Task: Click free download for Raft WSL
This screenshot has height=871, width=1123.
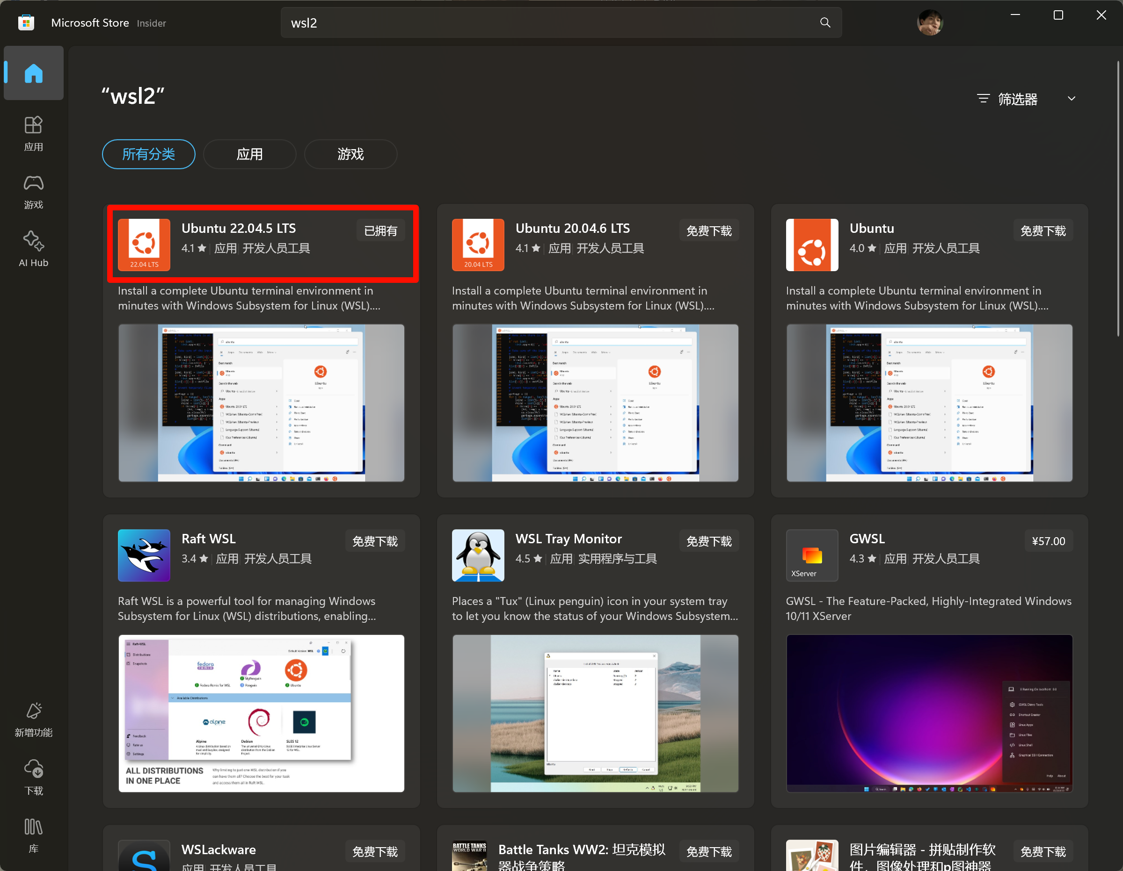Action: tap(375, 541)
